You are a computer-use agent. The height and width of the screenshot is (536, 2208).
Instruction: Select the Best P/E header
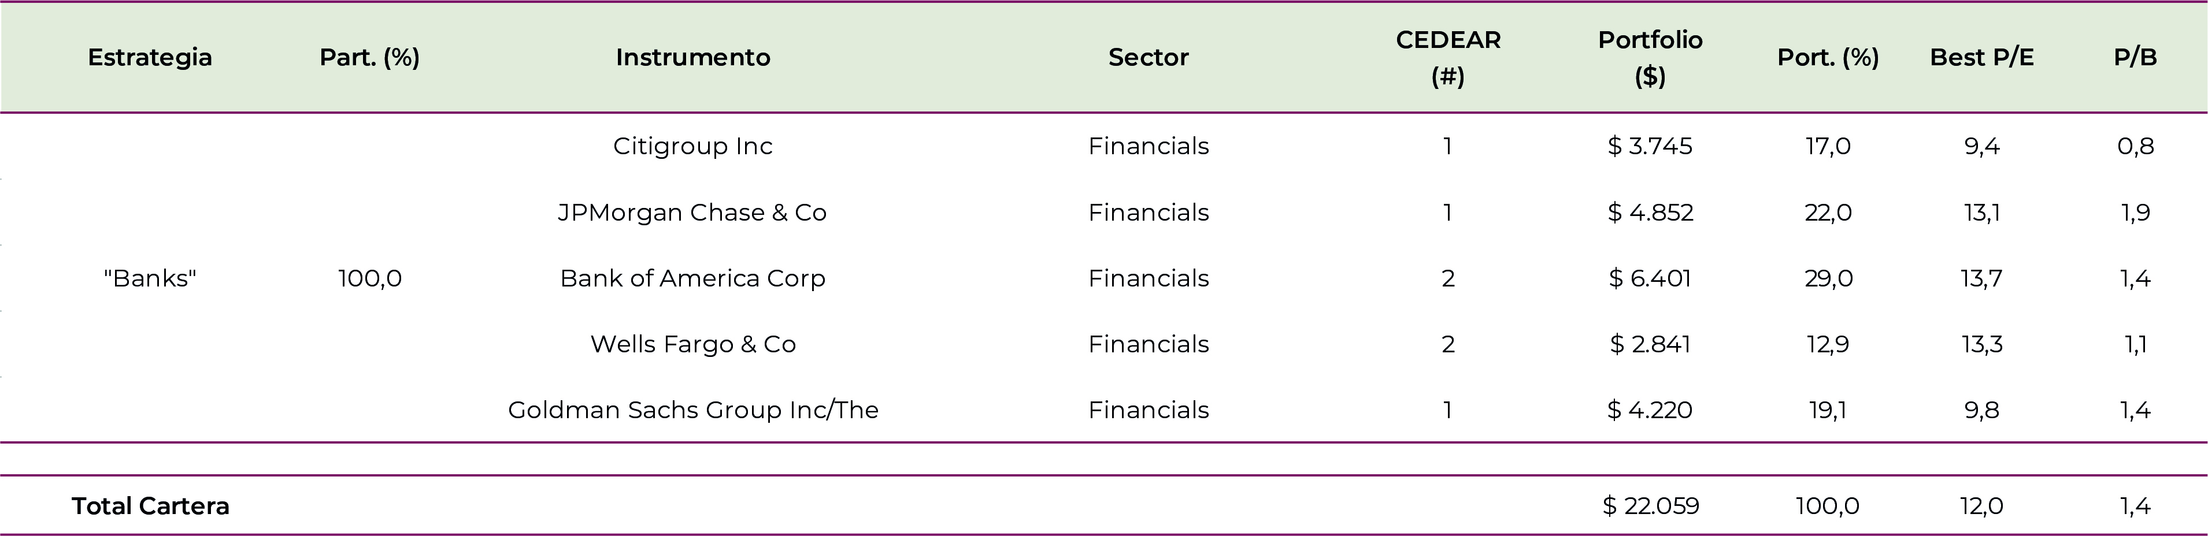pos(1982,57)
